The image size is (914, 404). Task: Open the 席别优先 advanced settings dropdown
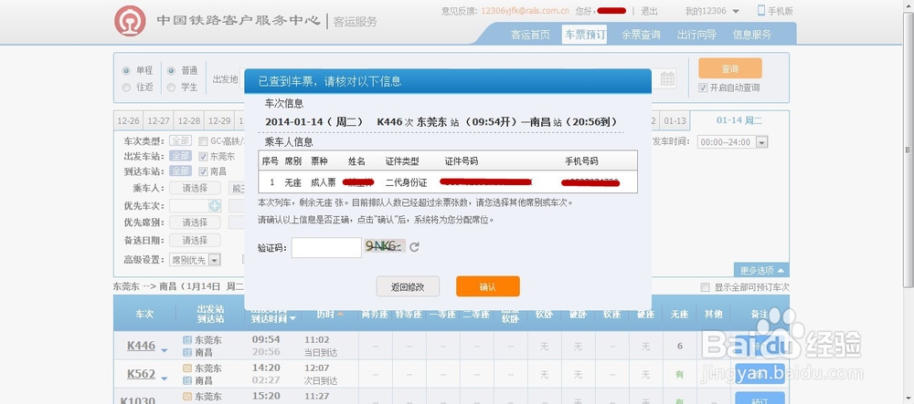(195, 260)
